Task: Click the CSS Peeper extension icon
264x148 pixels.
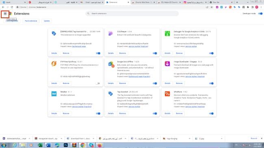Action: tap(110, 34)
